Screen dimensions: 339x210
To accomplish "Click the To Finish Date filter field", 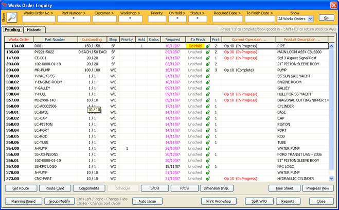I will pyautogui.click(x=260, y=19).
